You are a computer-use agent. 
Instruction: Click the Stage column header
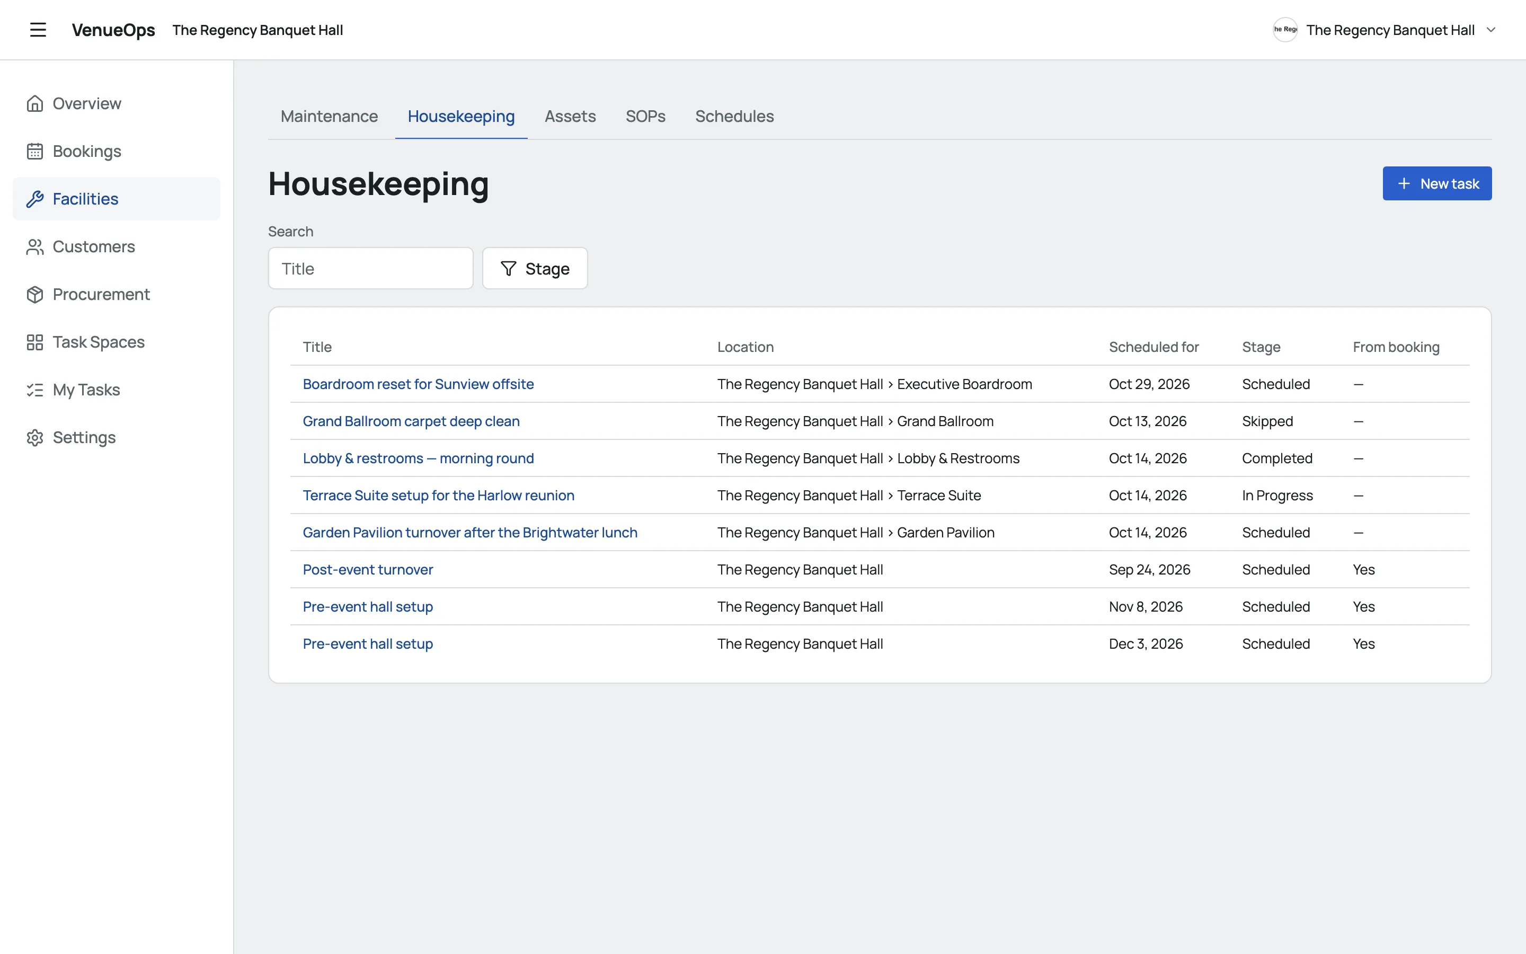[x=1261, y=347]
